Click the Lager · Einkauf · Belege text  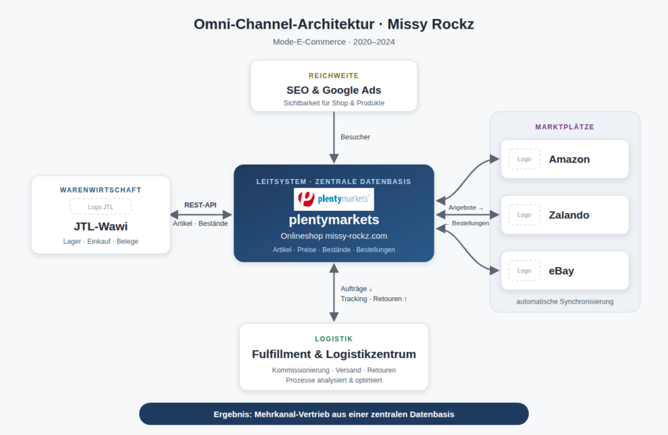[100, 242]
